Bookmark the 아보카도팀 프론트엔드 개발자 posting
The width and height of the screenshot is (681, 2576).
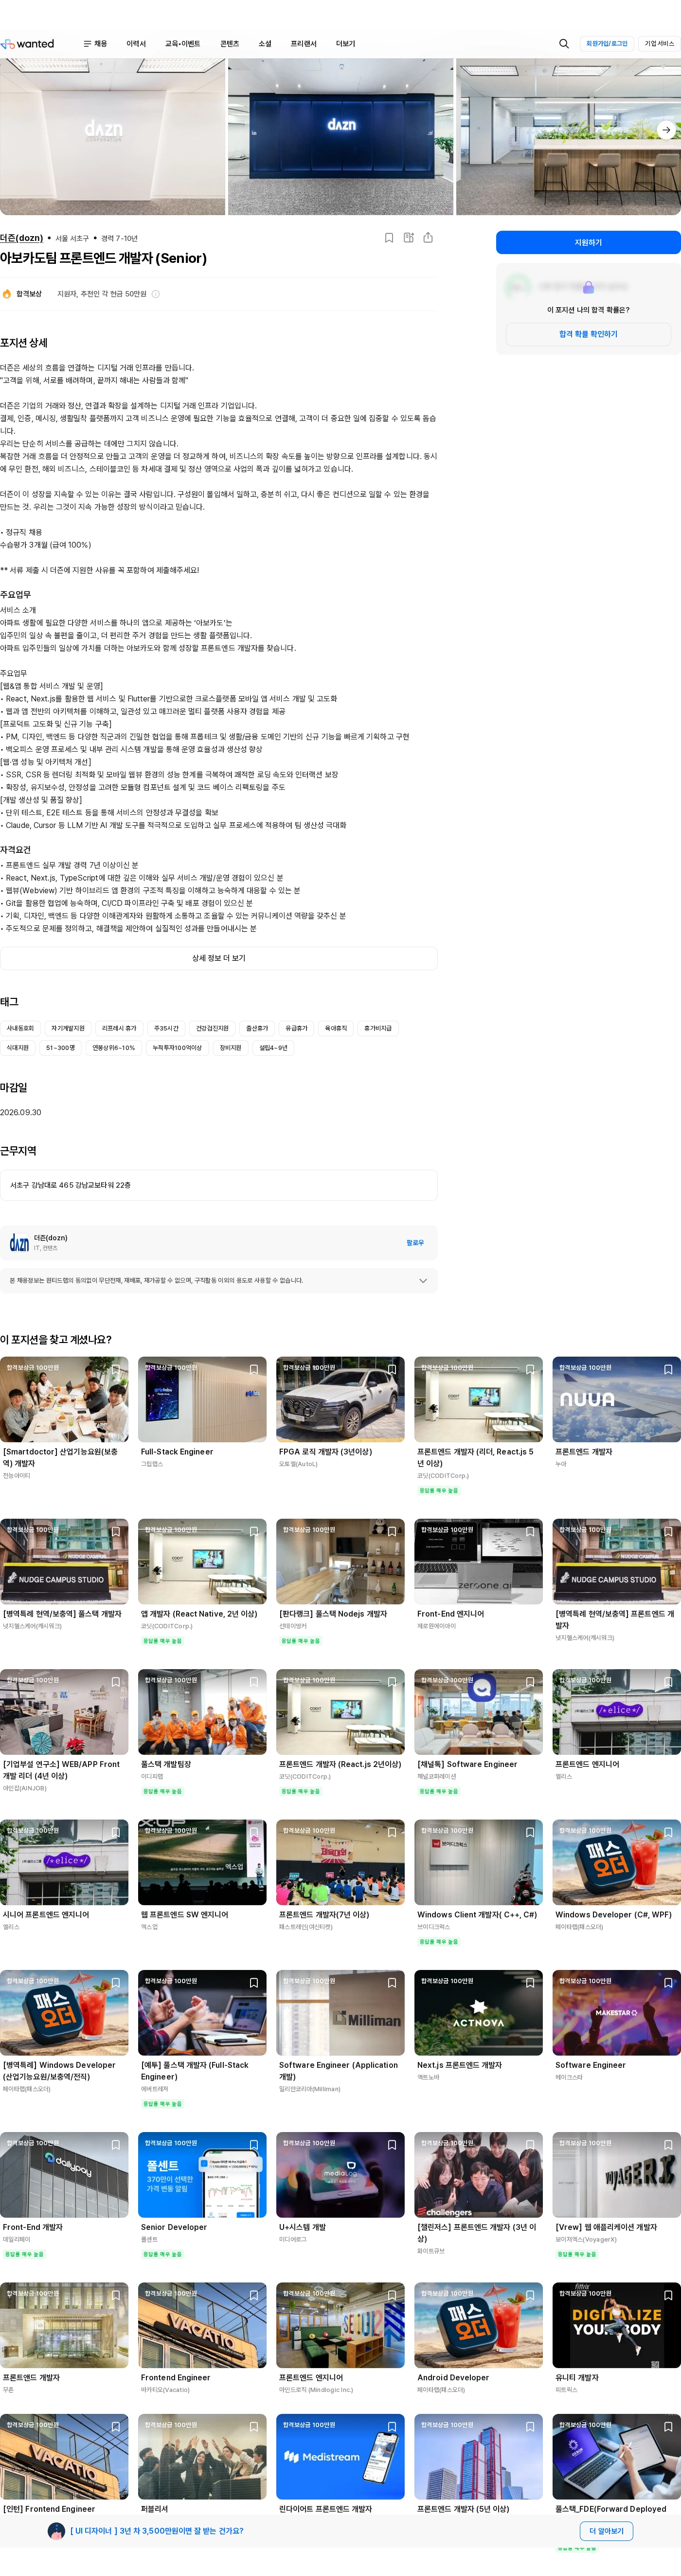coord(389,238)
